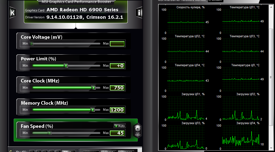Screen dimensions: 275x152
Task: Toggle the Auto fan speed button
Action: pos(120,126)
